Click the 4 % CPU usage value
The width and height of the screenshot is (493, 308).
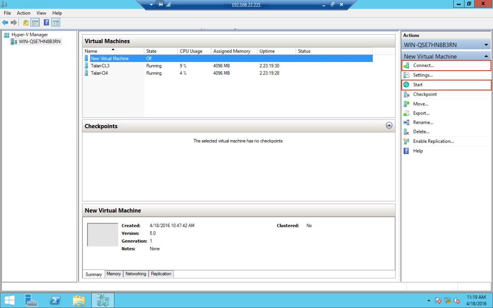coord(183,73)
